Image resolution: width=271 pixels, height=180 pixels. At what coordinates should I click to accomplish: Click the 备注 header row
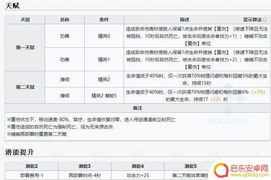[138, 108]
